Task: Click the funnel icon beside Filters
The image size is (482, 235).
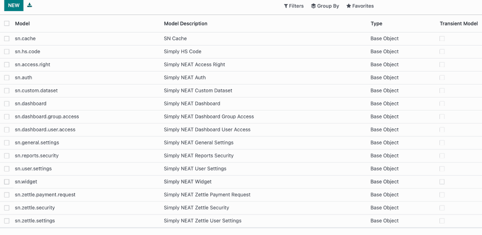Action: coord(286,6)
